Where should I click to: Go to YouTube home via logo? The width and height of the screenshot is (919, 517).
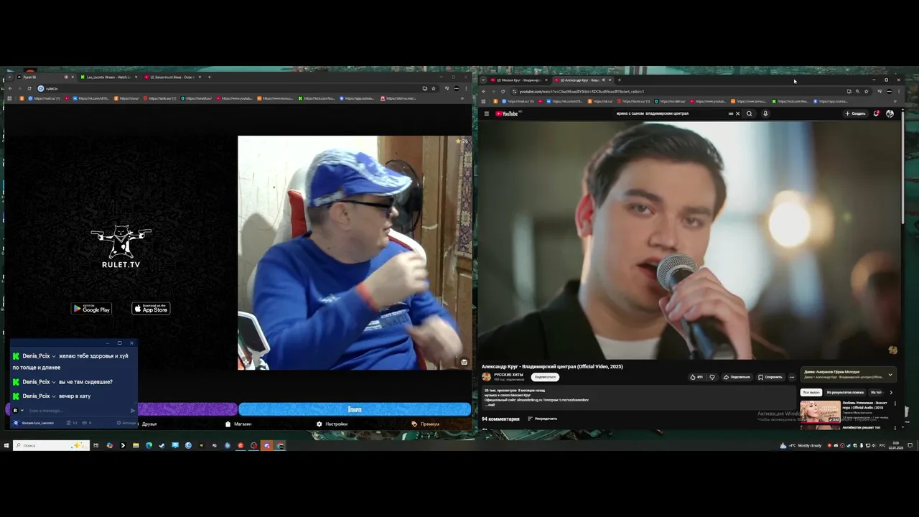pyautogui.click(x=506, y=113)
